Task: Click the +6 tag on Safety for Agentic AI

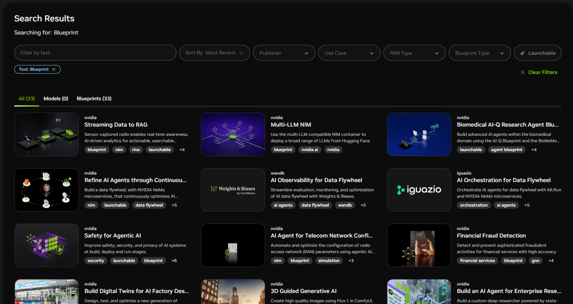Action: point(174,261)
